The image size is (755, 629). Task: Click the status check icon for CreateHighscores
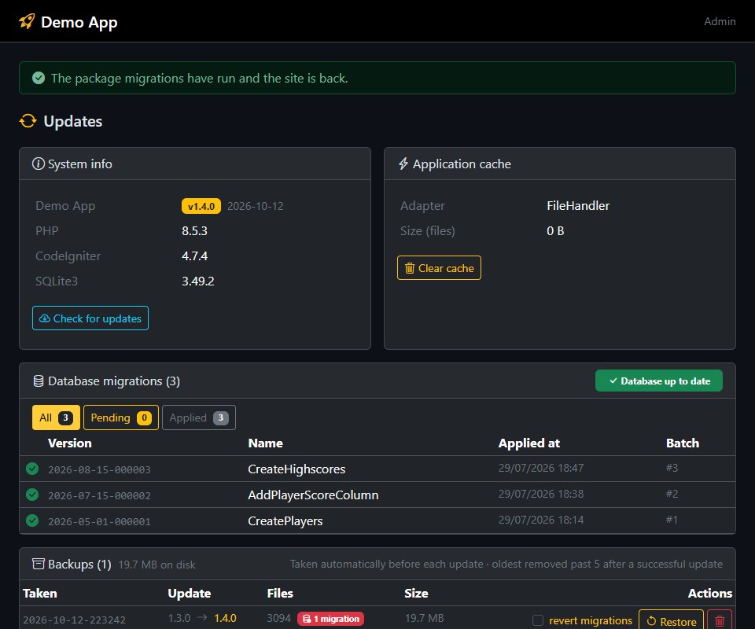coord(32,469)
